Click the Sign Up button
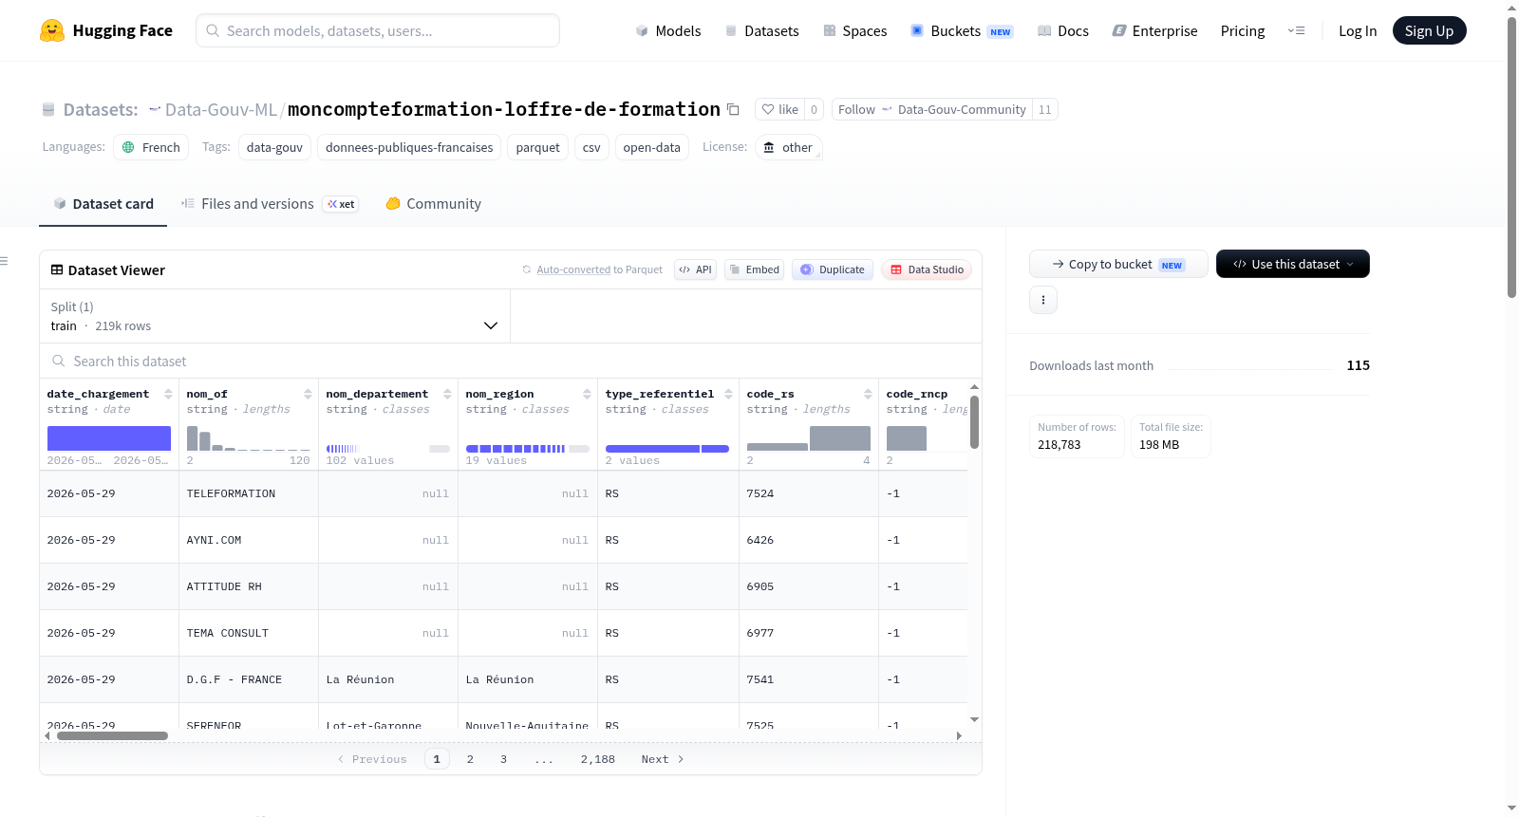This screenshot has width=1519, height=817. coord(1430,30)
